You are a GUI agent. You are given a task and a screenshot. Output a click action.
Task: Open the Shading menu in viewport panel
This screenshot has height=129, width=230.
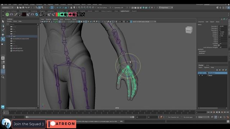tap(48, 19)
